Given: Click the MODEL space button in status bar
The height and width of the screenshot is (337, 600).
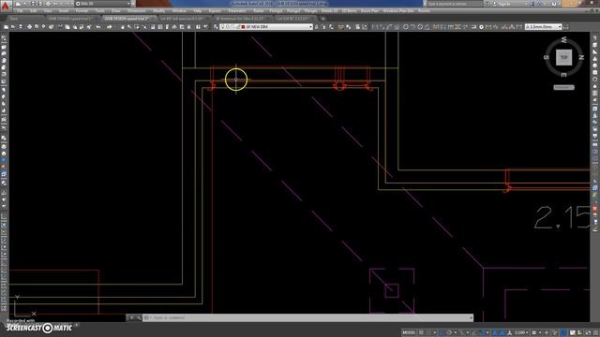Looking at the screenshot, I should pos(409,333).
